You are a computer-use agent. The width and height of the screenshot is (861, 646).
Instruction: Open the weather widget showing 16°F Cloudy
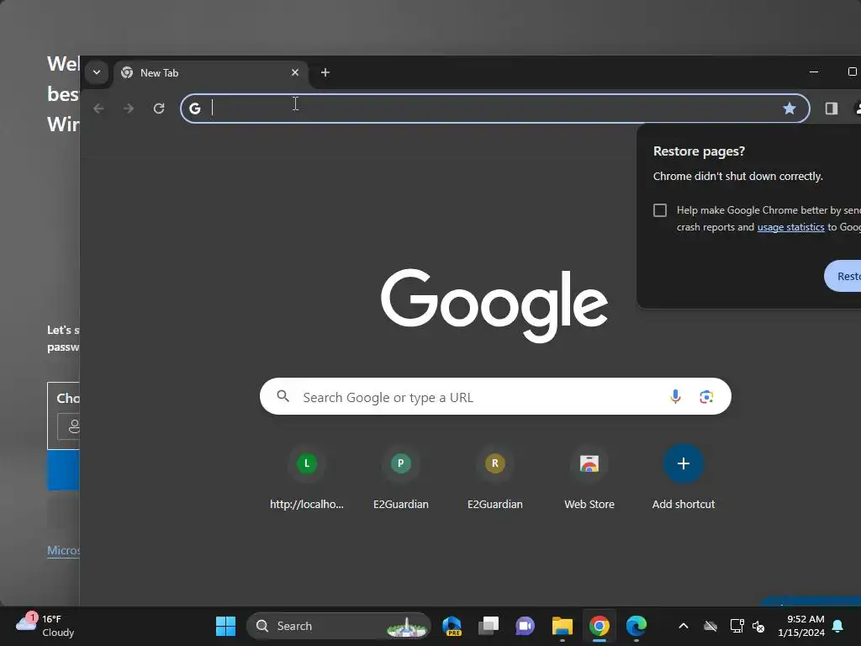point(45,626)
